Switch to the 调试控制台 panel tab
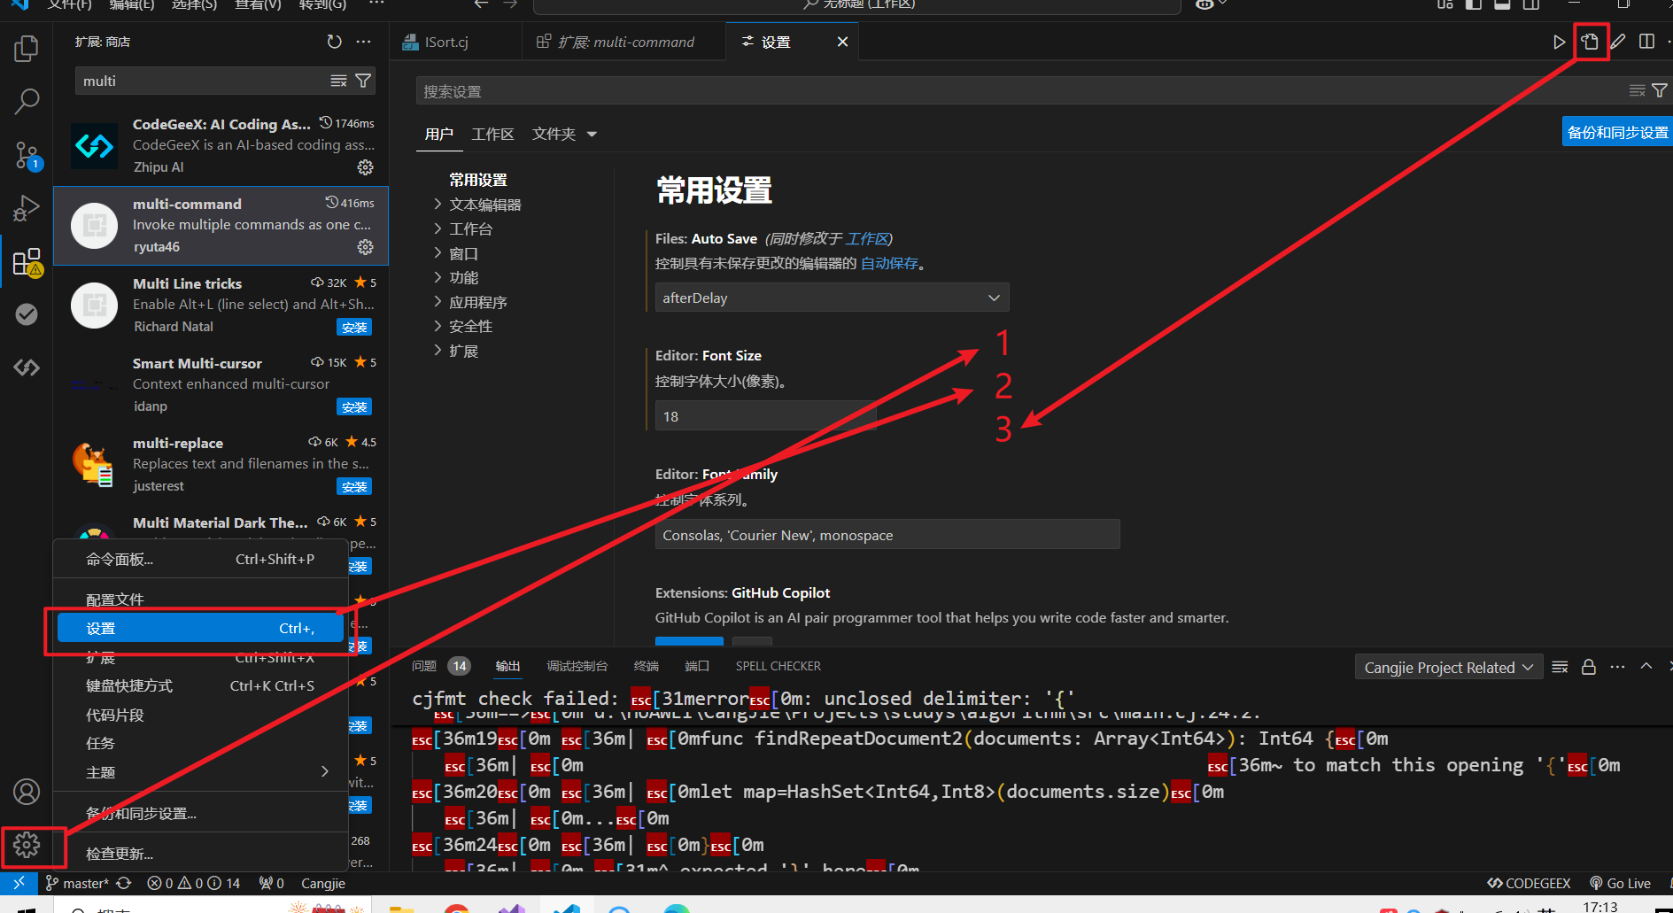The width and height of the screenshot is (1673, 913). tap(577, 666)
